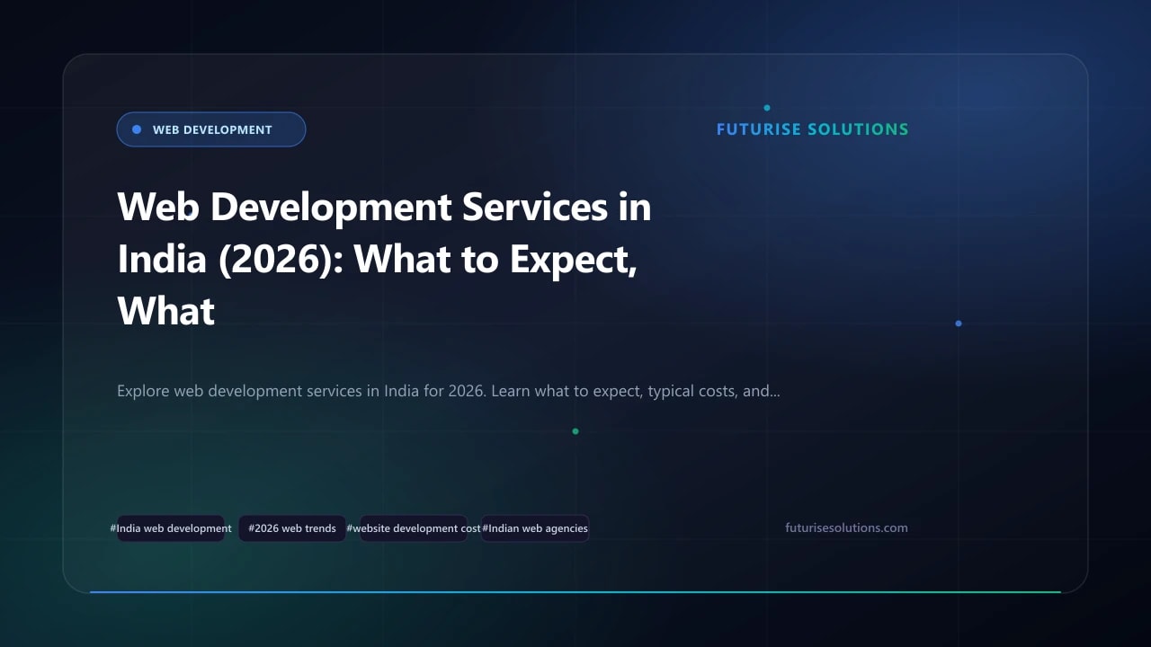
Task: Click the #website development cost tag
Action: point(414,528)
